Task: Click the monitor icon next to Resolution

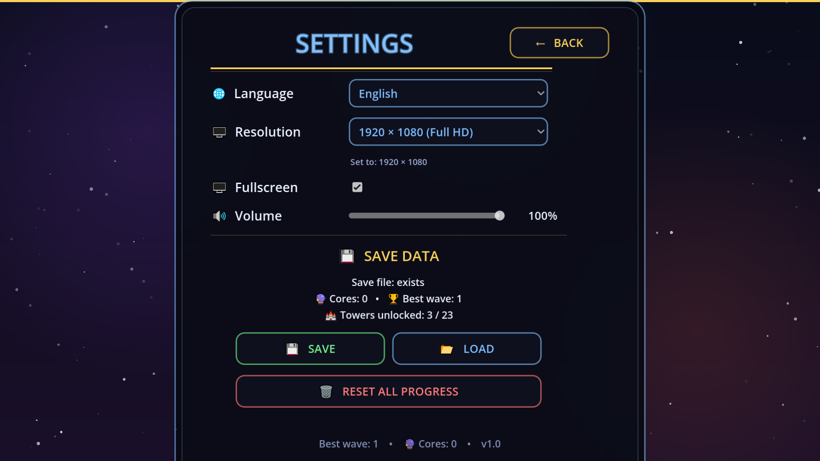Action: 220,132
